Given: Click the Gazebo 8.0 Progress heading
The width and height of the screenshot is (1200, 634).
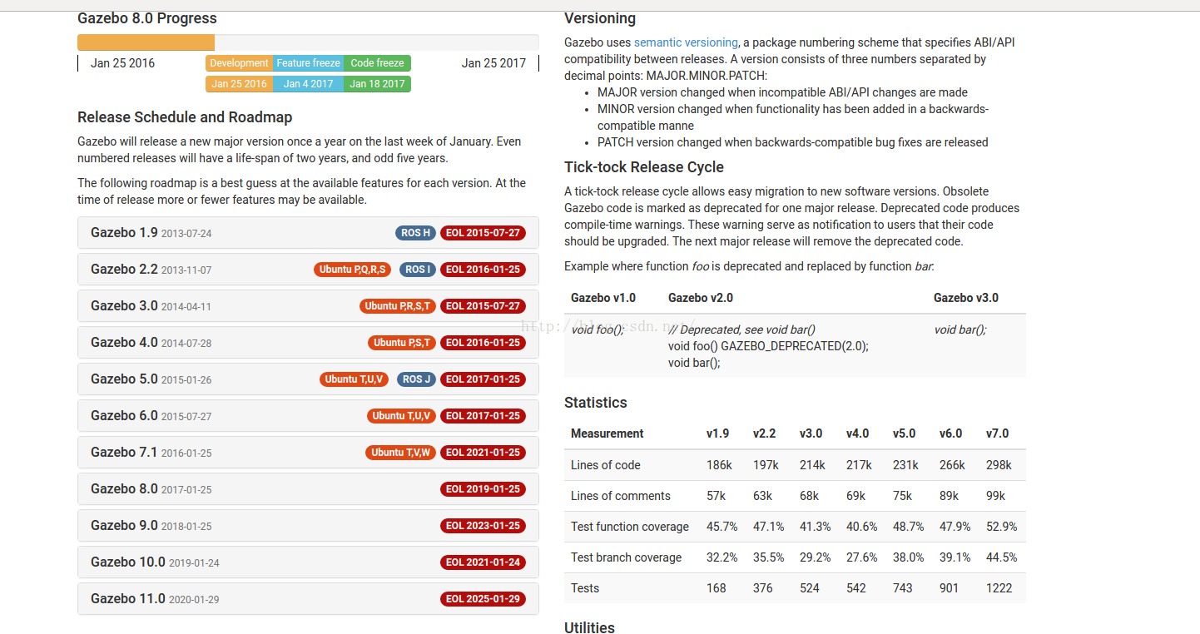Looking at the screenshot, I should tap(147, 18).
